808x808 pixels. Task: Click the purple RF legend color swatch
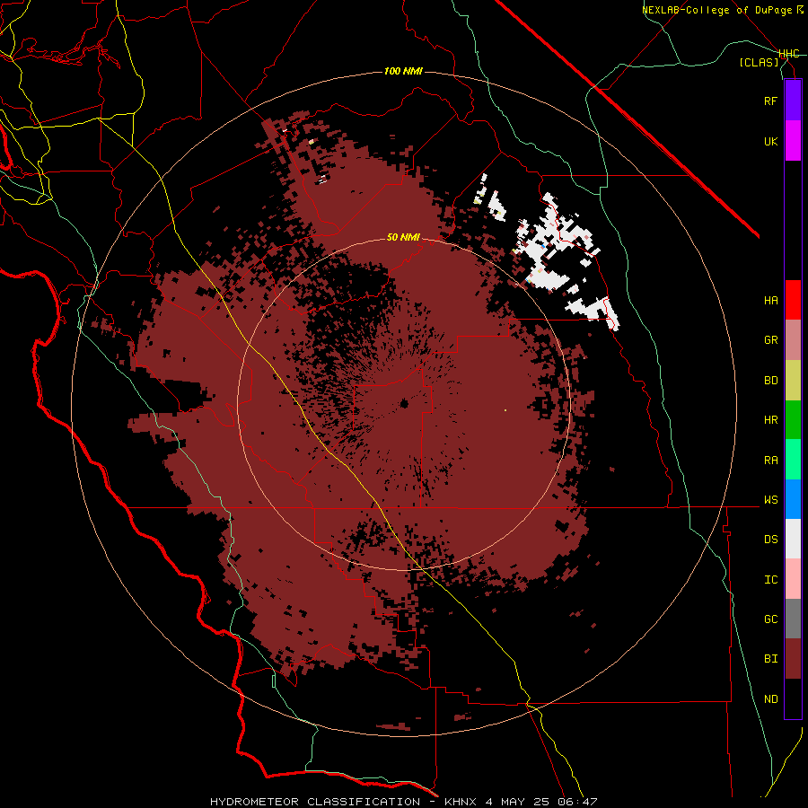point(793,101)
